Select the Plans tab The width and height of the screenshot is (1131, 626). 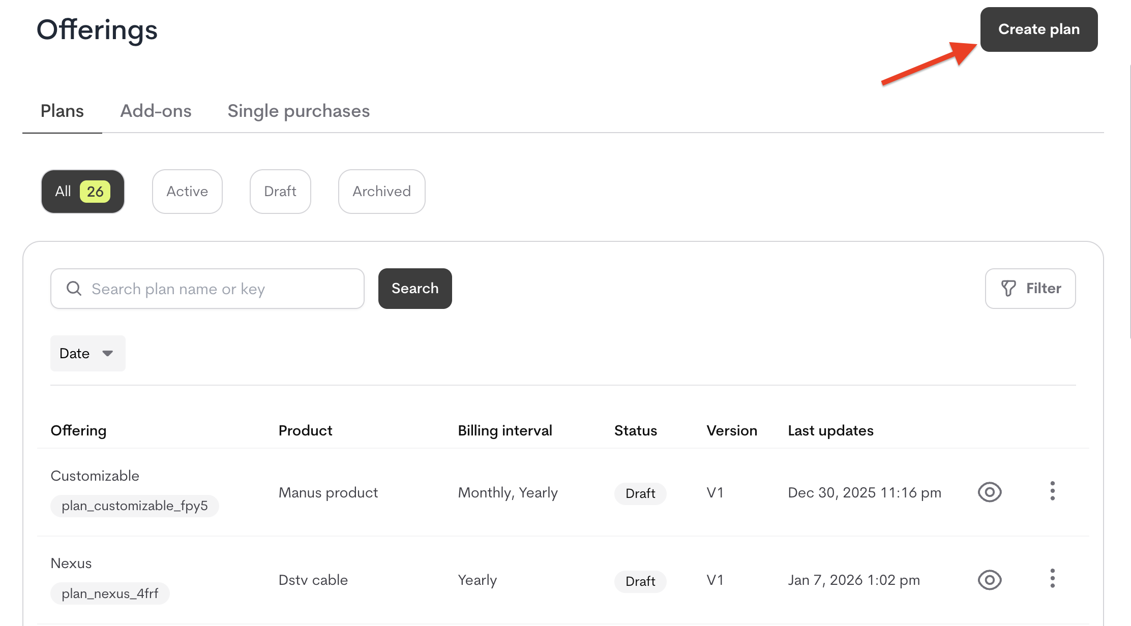tap(62, 111)
